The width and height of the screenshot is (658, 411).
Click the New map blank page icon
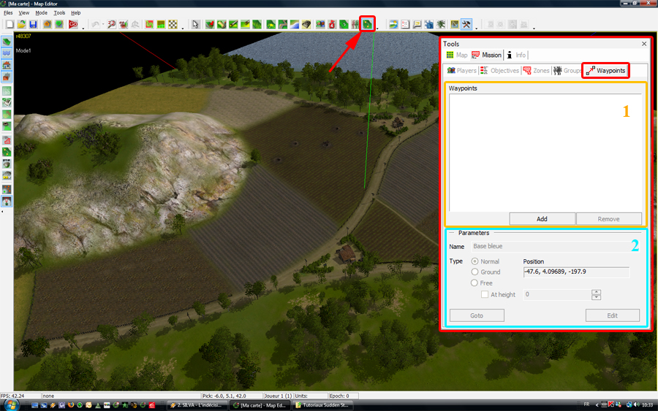pyautogui.click(x=10, y=24)
